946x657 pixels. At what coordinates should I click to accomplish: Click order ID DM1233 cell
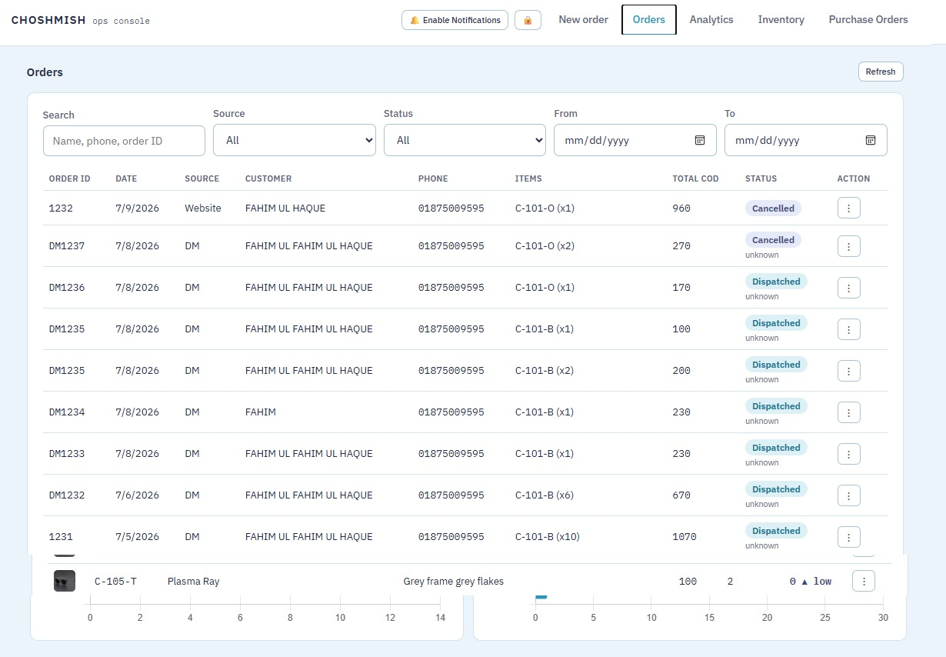click(x=67, y=454)
